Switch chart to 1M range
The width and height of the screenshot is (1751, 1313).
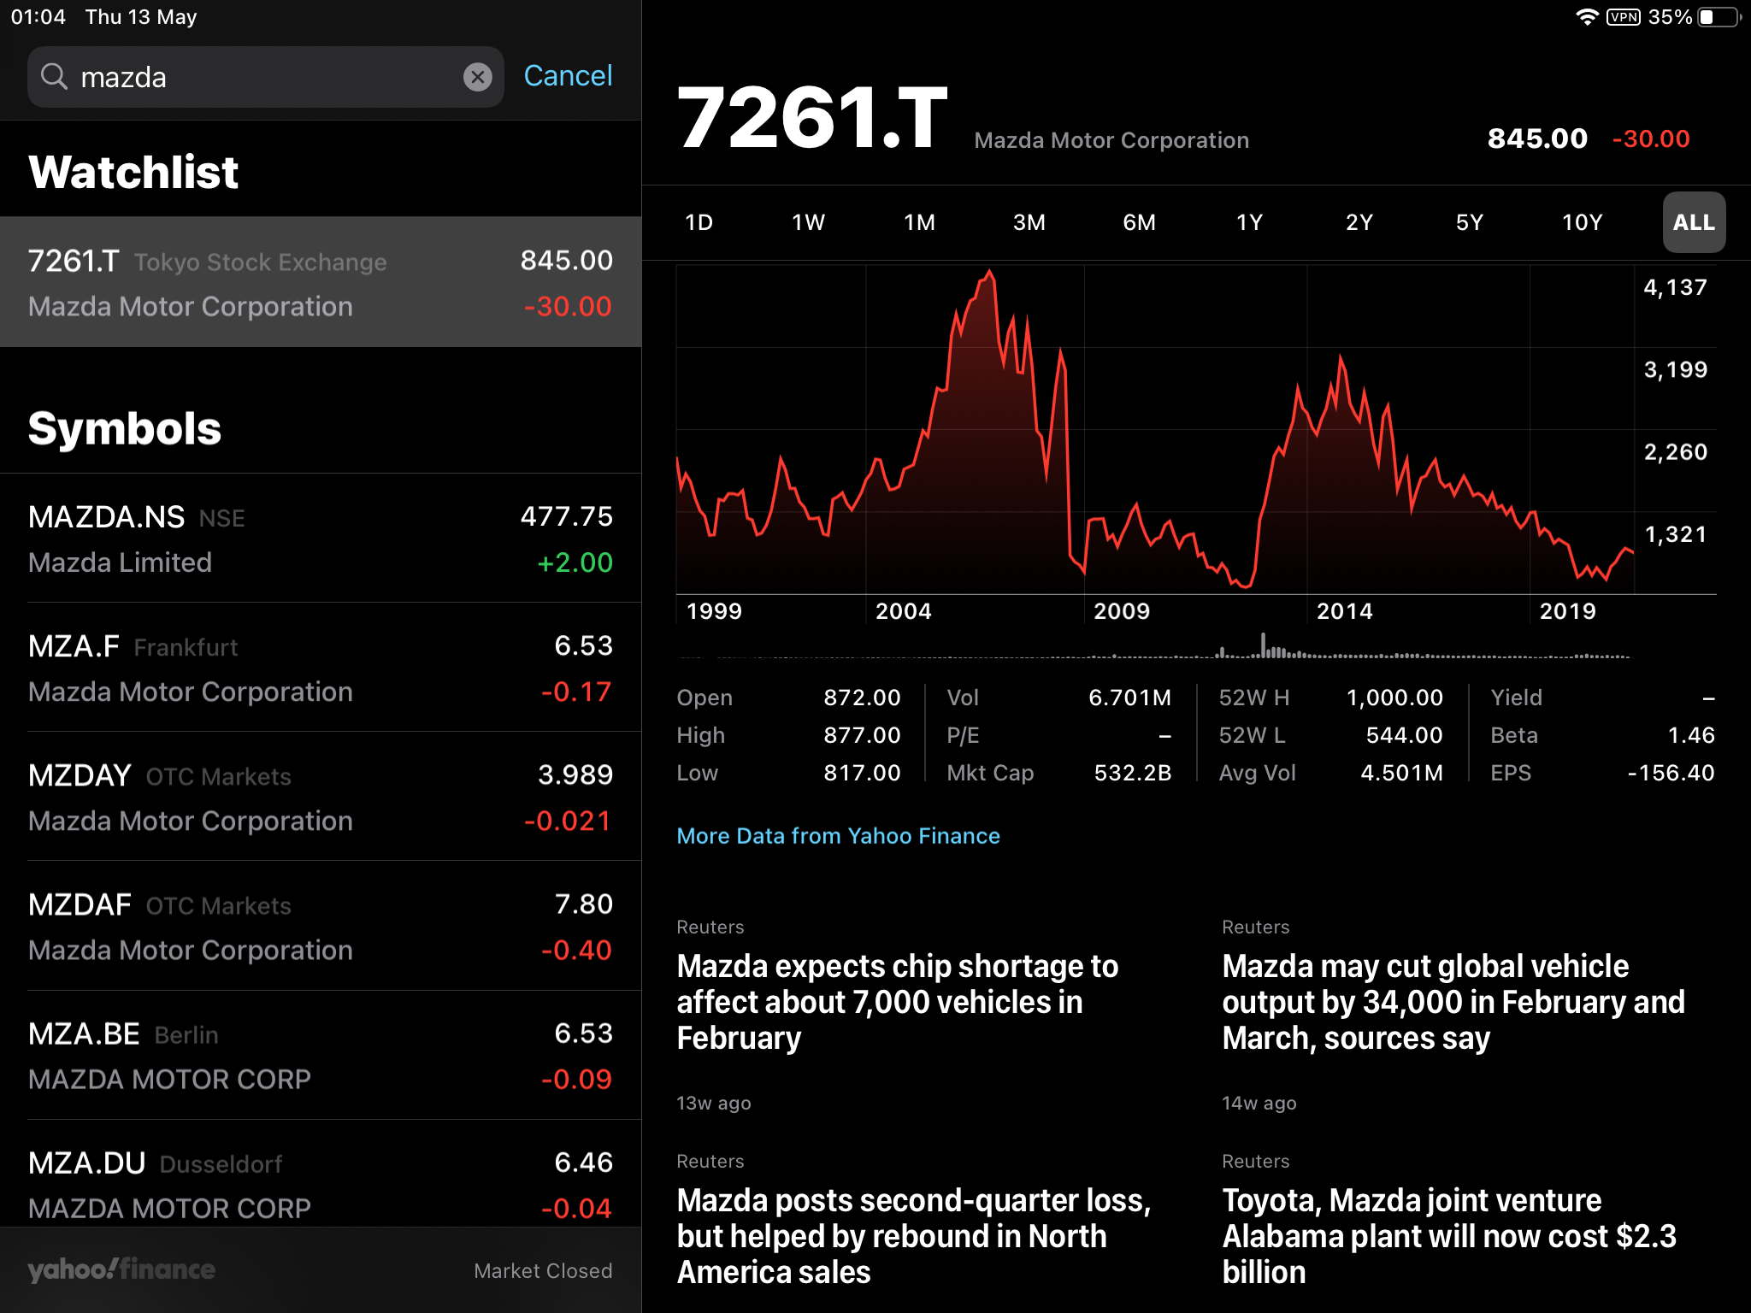[919, 222]
